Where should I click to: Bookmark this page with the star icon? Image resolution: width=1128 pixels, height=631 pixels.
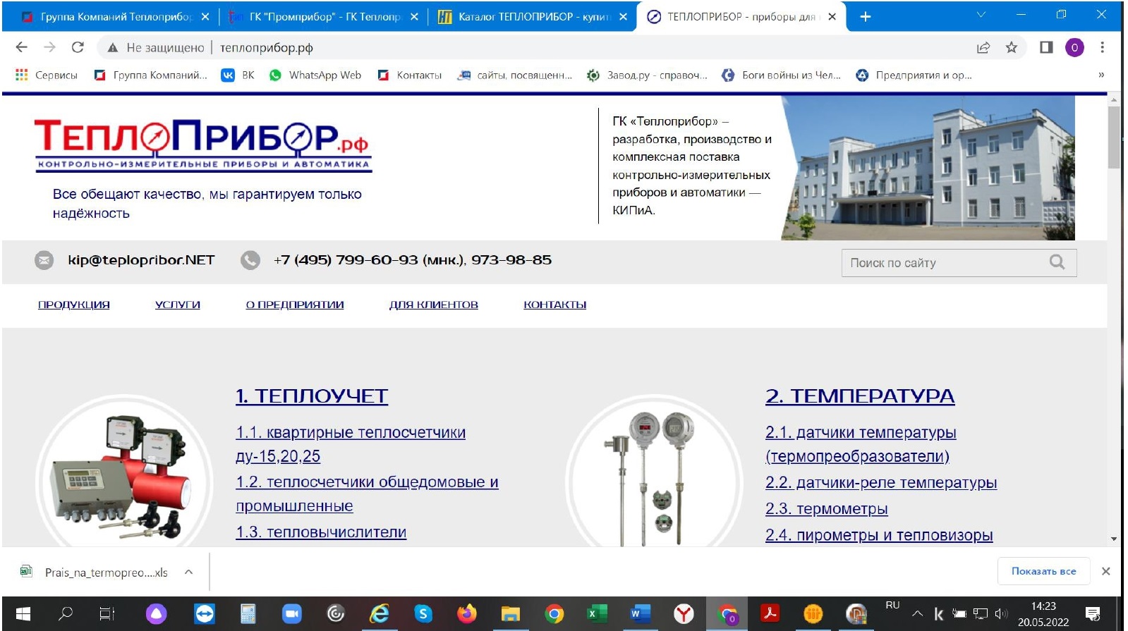click(x=1012, y=47)
